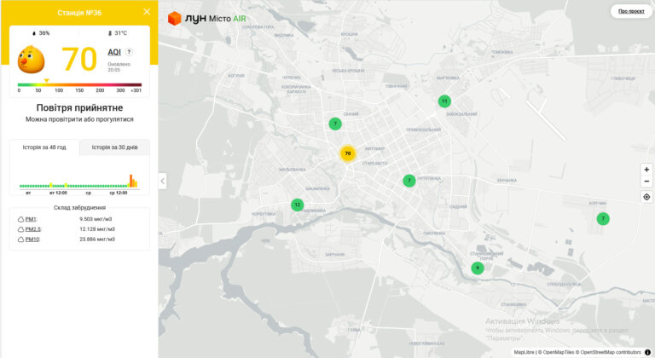Click the orange ЛУН Місто AIR logo
655x358 pixels.
tap(206, 19)
